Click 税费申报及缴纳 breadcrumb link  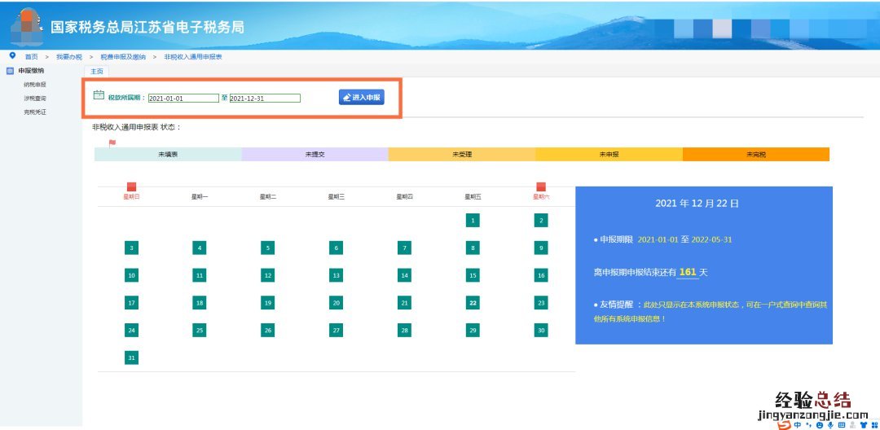tap(123, 57)
